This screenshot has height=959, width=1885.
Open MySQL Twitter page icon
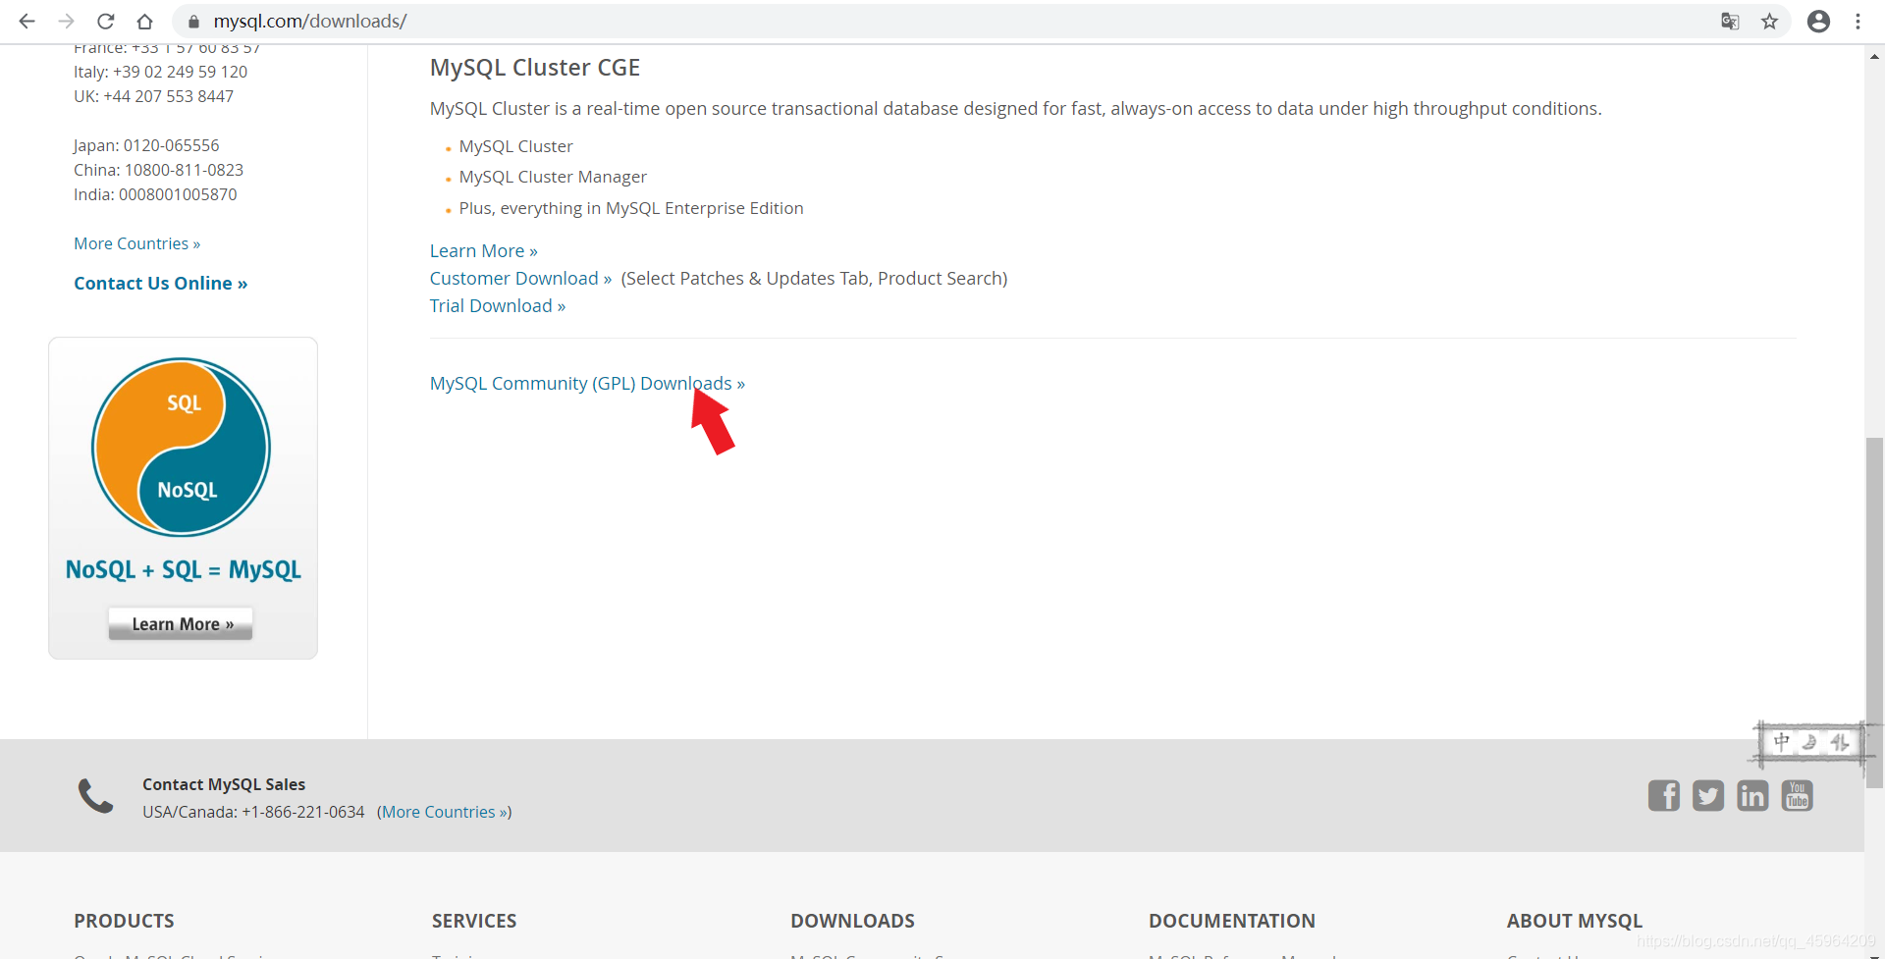point(1708,795)
